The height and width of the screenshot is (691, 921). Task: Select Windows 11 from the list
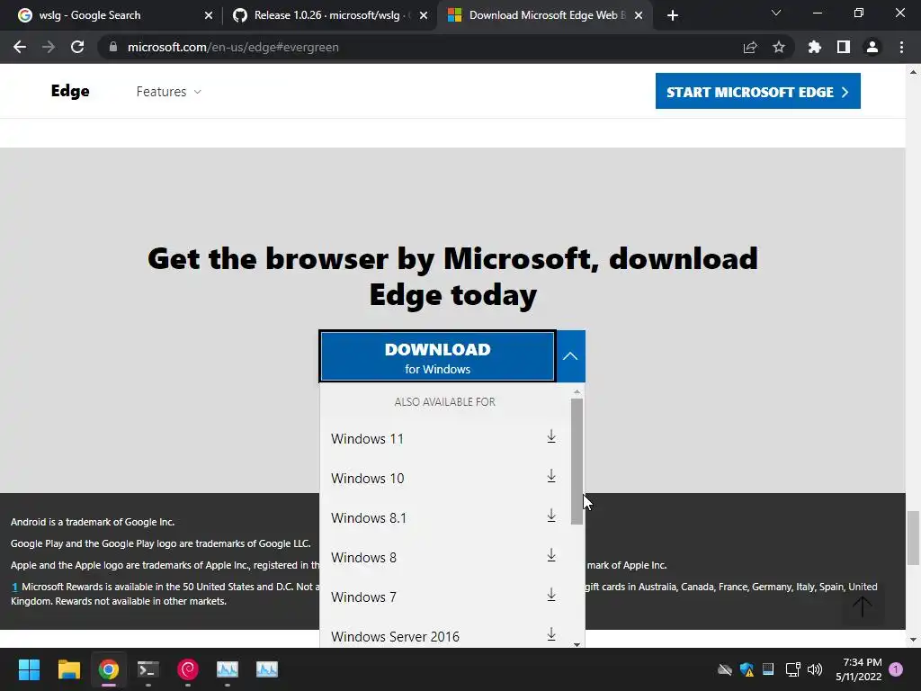coord(444,439)
